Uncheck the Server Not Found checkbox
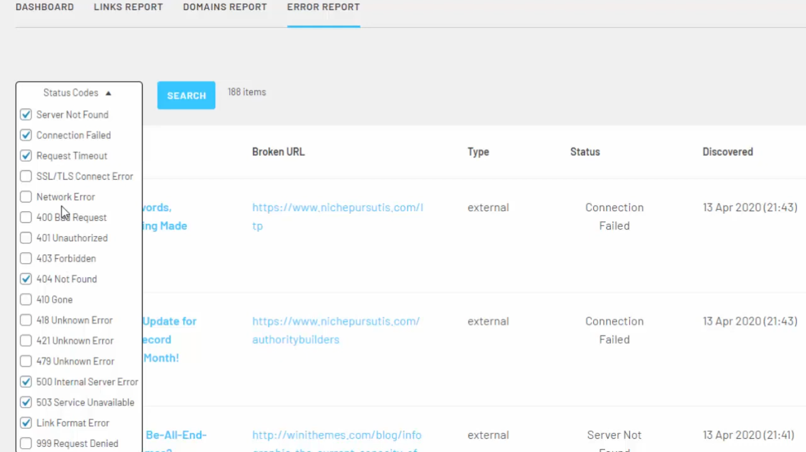Viewport: 806px width, 452px height. 26,114
